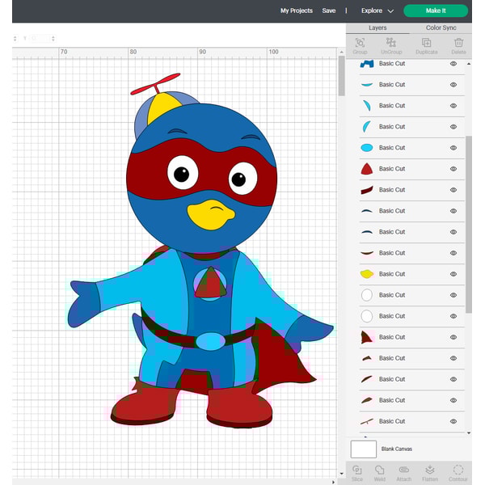Viewport: 485px width, 485px height.
Task: Switch to the Color Sync tab
Action: (441, 27)
